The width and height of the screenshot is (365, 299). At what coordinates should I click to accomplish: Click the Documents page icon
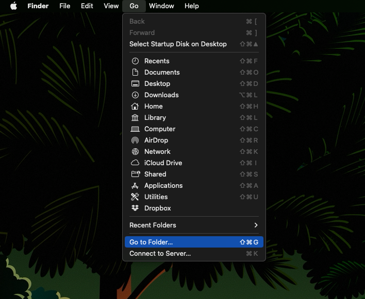(135, 73)
